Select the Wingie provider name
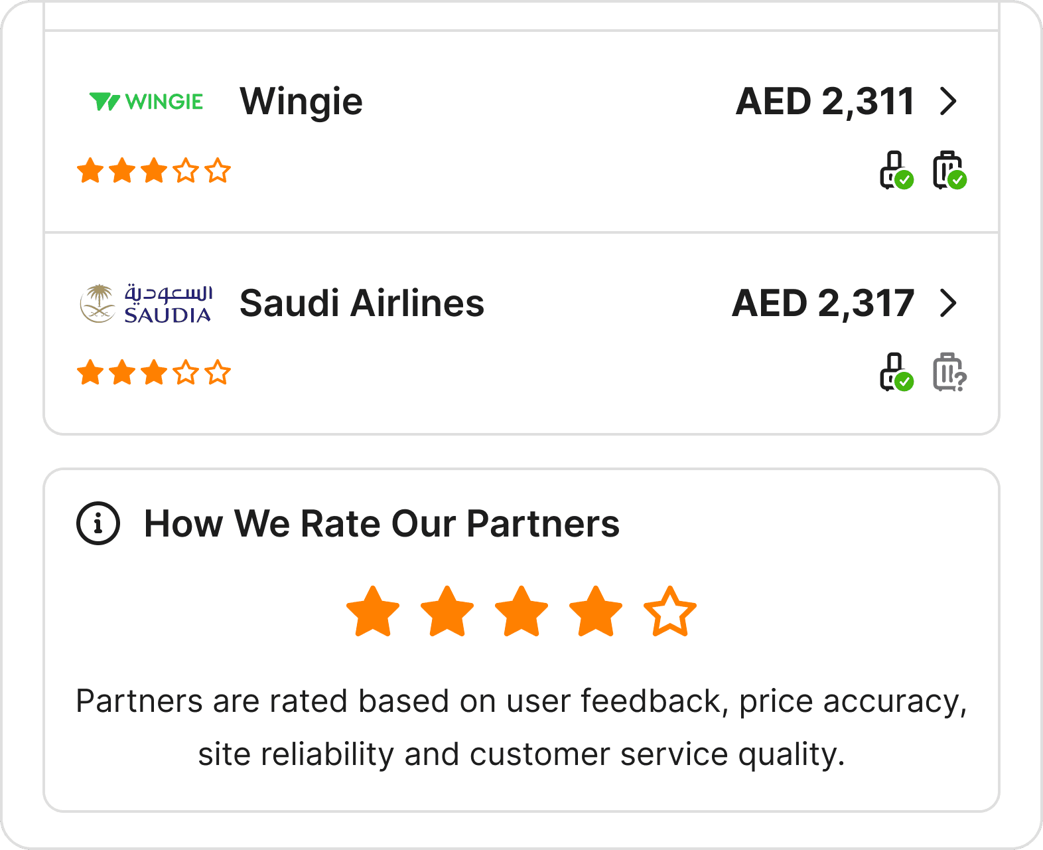 (301, 102)
